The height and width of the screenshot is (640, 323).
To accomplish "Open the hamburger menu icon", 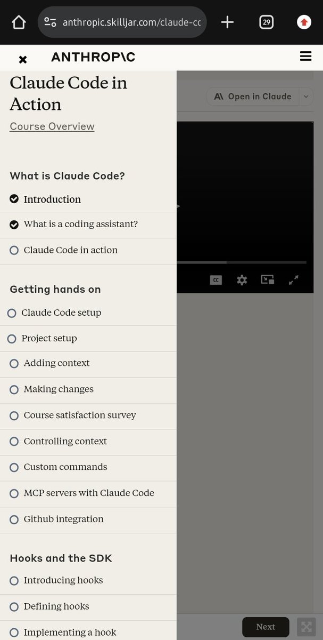I will (x=305, y=56).
